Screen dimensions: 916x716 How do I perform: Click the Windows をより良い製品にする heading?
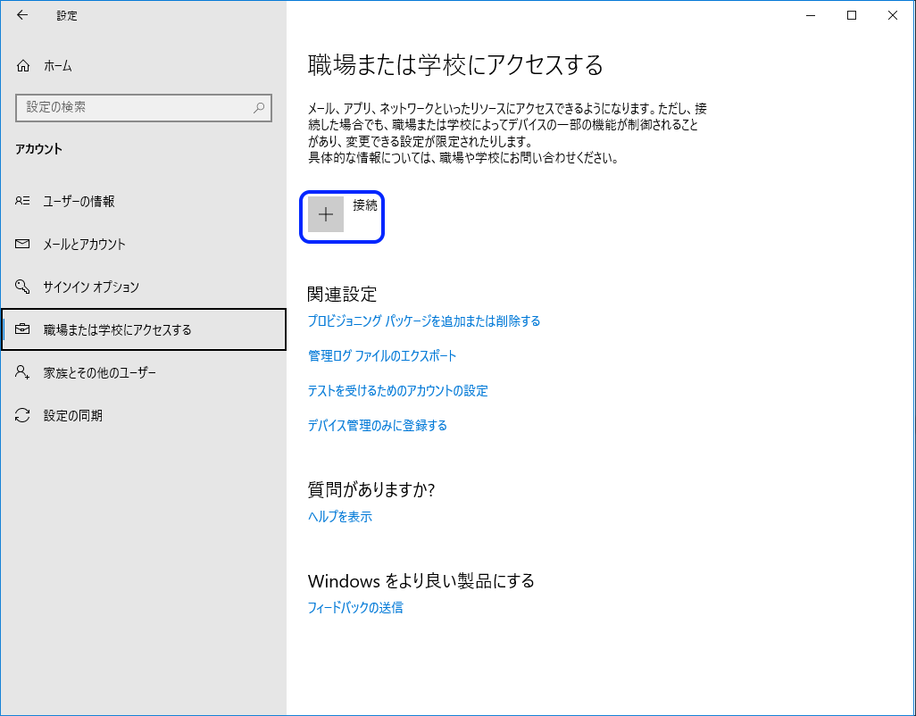(421, 580)
